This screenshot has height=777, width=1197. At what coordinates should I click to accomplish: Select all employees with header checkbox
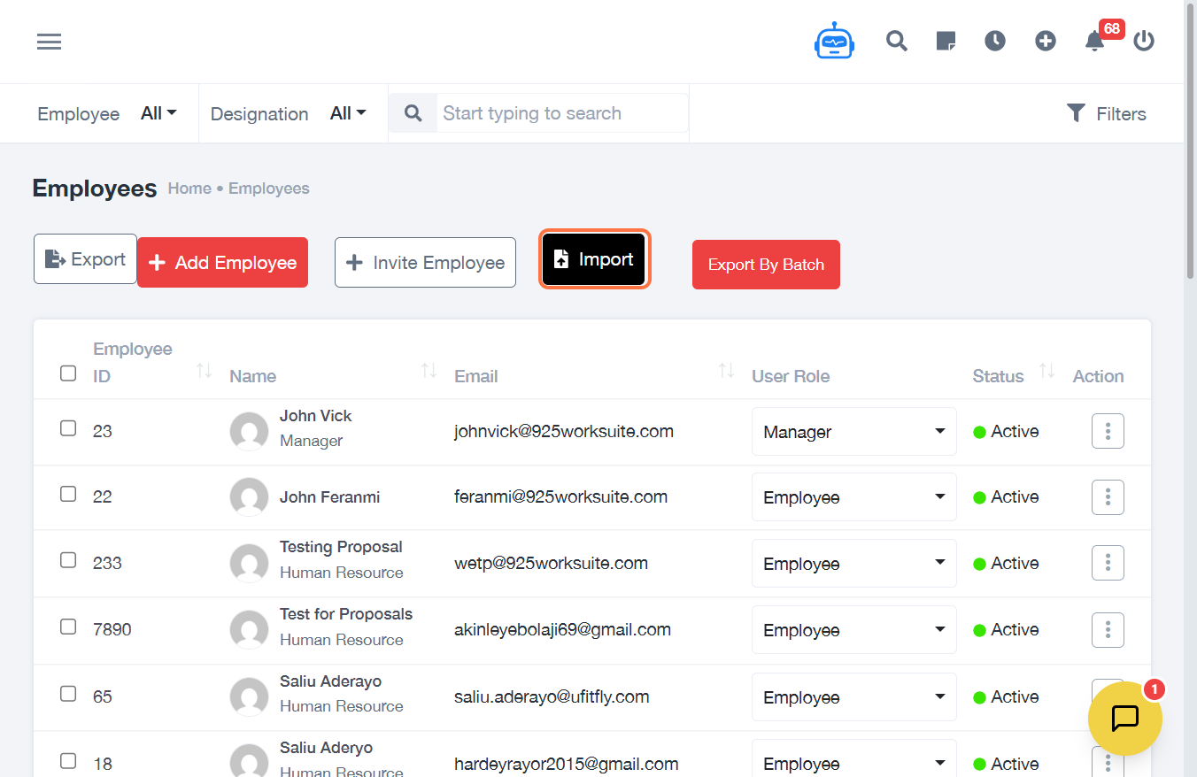(68, 373)
